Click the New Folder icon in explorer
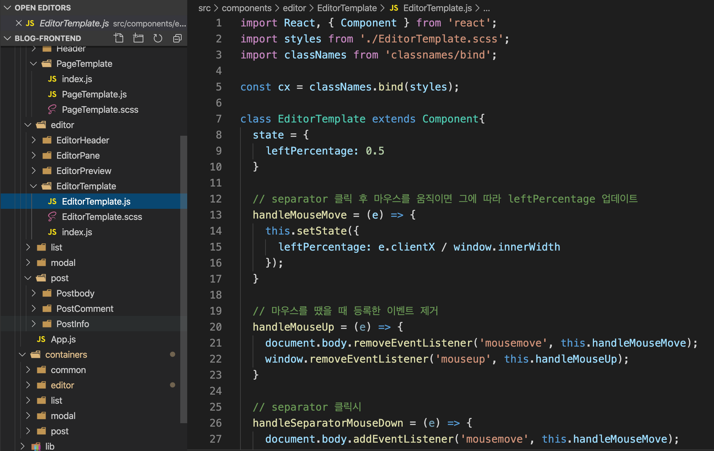714x451 pixels. 138,38
